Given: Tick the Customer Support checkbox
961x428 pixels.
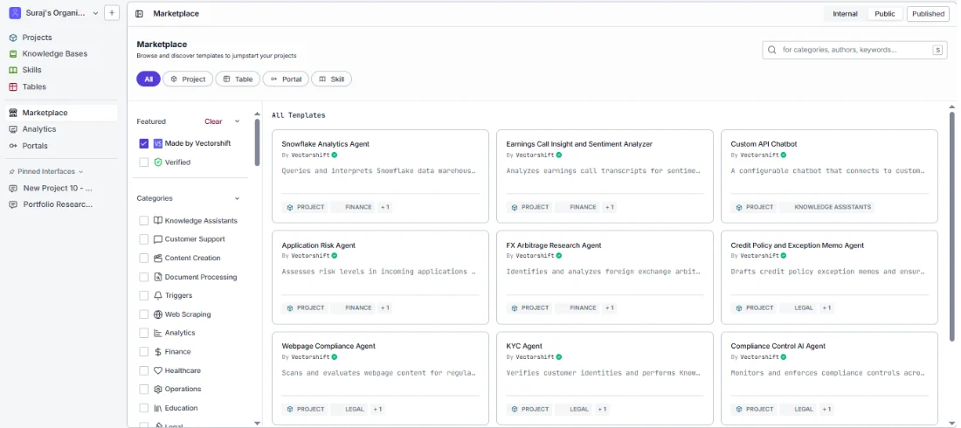Looking at the screenshot, I should point(144,239).
